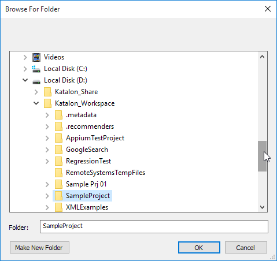
Task: Click the GoogleSearch folder icon
Action: (x=58, y=150)
